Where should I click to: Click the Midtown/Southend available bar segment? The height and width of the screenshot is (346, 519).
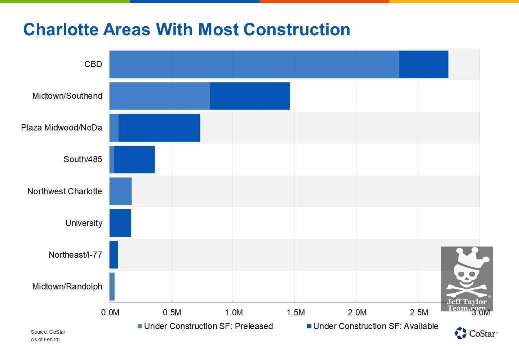(250, 96)
